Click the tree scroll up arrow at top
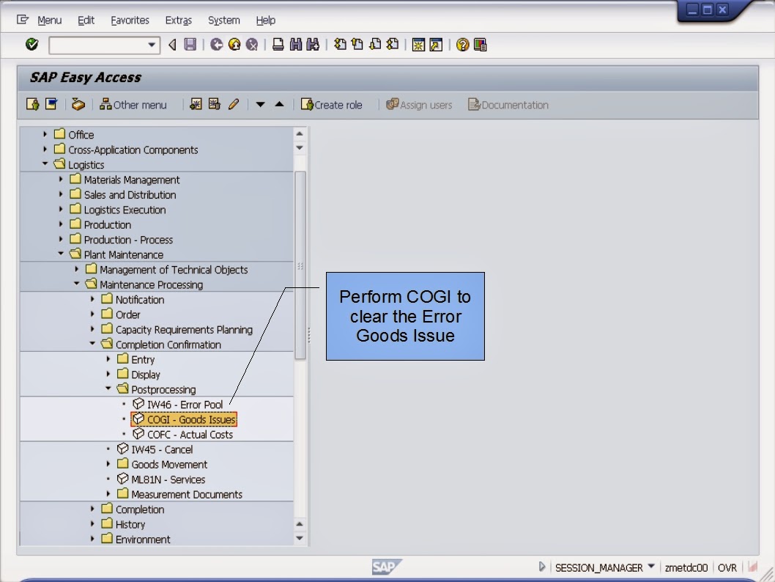The width and height of the screenshot is (775, 582). 300,133
